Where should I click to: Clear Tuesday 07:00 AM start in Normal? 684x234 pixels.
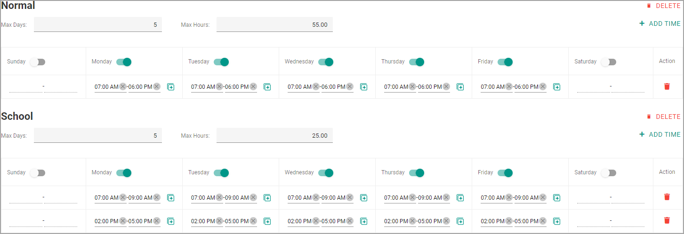click(219, 86)
